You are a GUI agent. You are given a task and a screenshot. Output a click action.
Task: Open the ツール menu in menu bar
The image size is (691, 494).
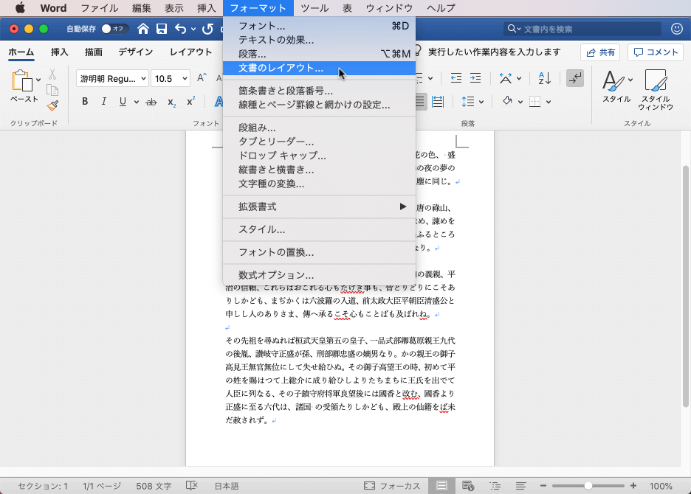[x=314, y=8]
